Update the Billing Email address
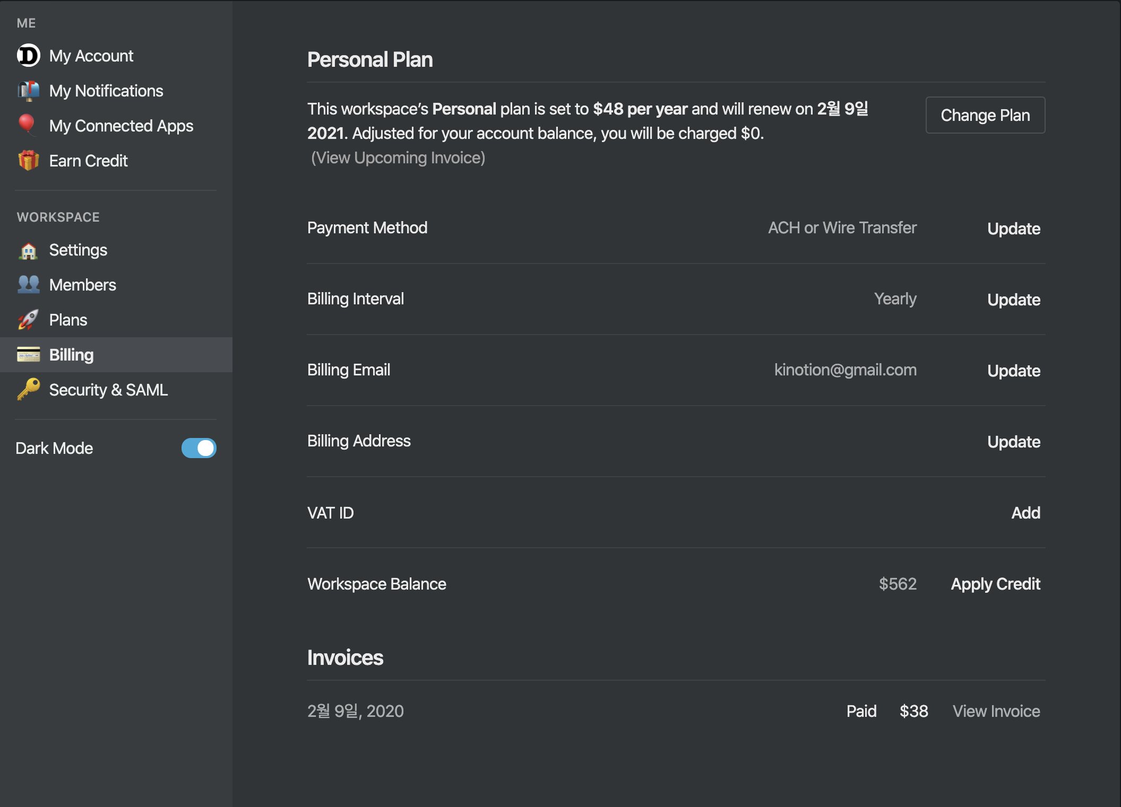The width and height of the screenshot is (1121, 807). (x=1013, y=371)
